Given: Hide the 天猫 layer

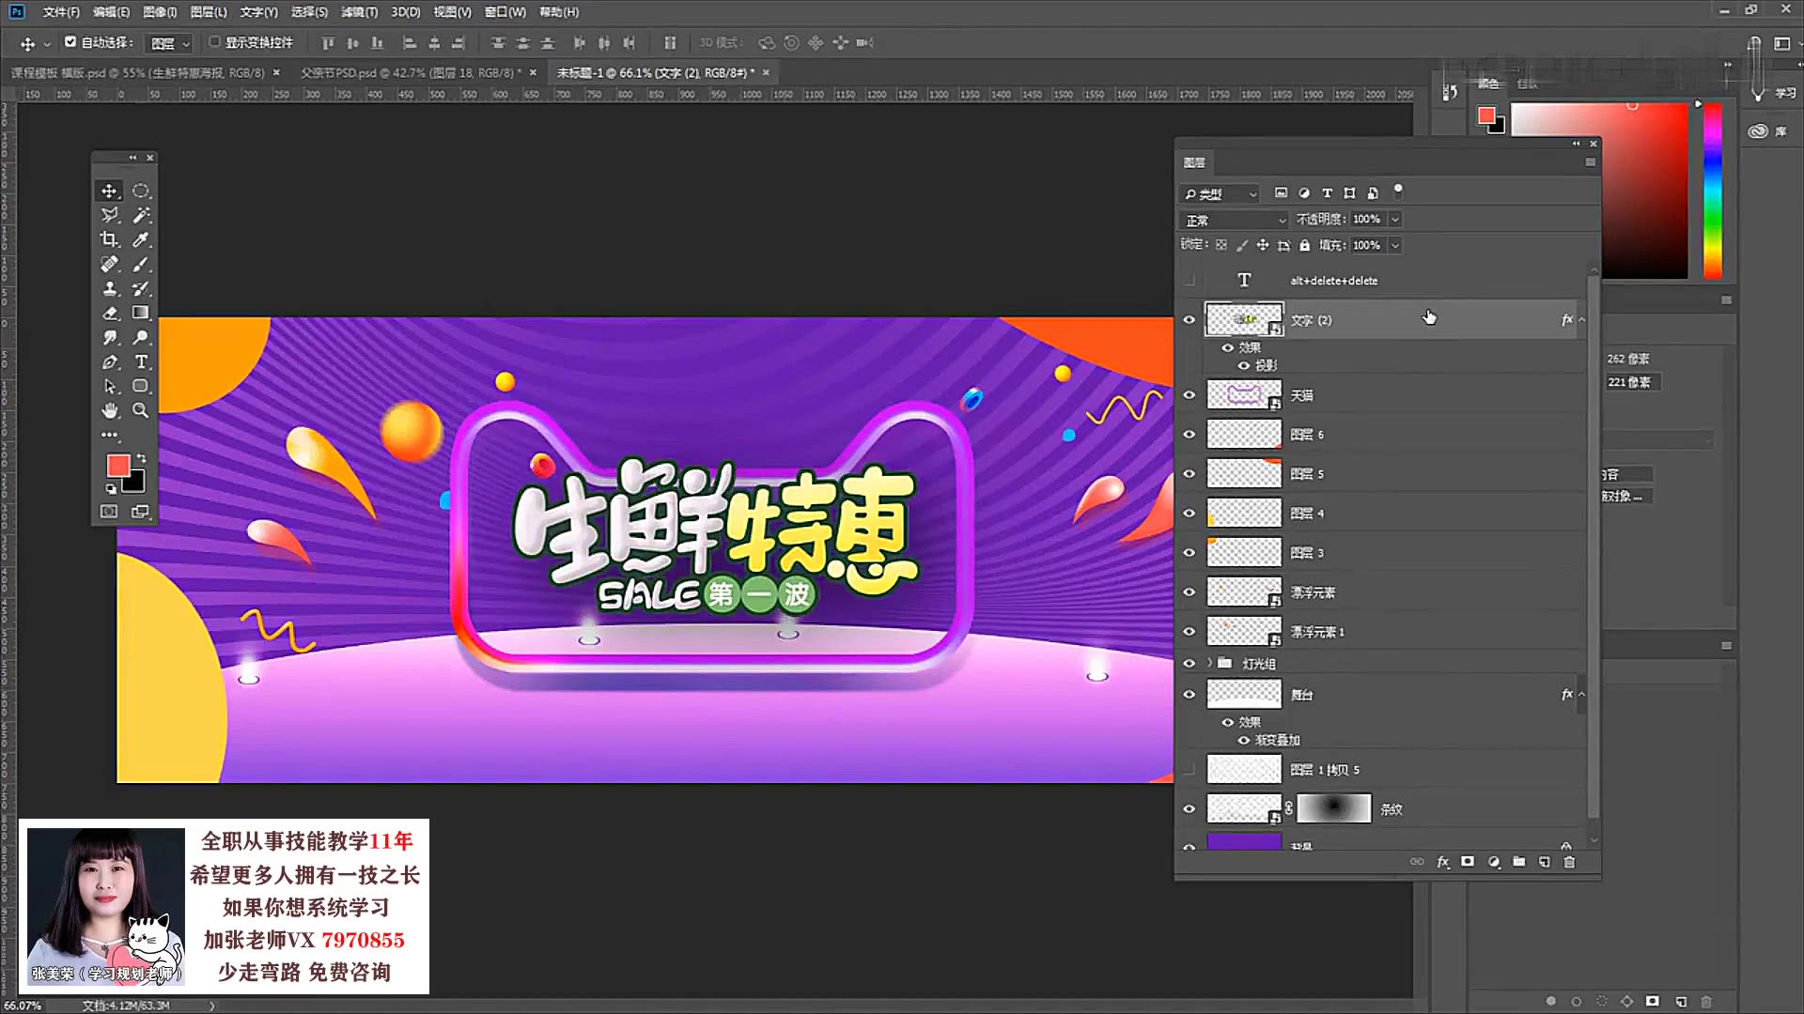Looking at the screenshot, I should pos(1189,395).
